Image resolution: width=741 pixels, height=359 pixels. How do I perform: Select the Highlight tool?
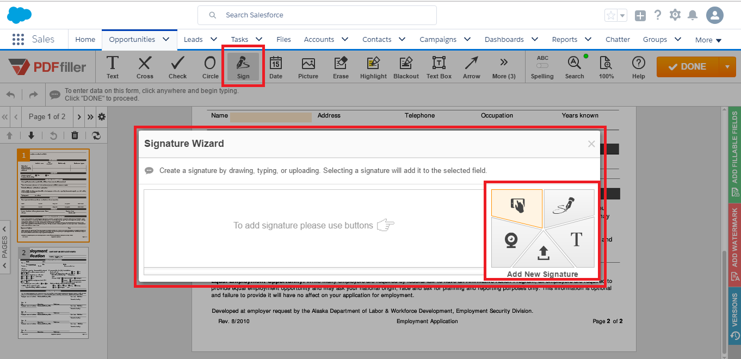pos(373,67)
